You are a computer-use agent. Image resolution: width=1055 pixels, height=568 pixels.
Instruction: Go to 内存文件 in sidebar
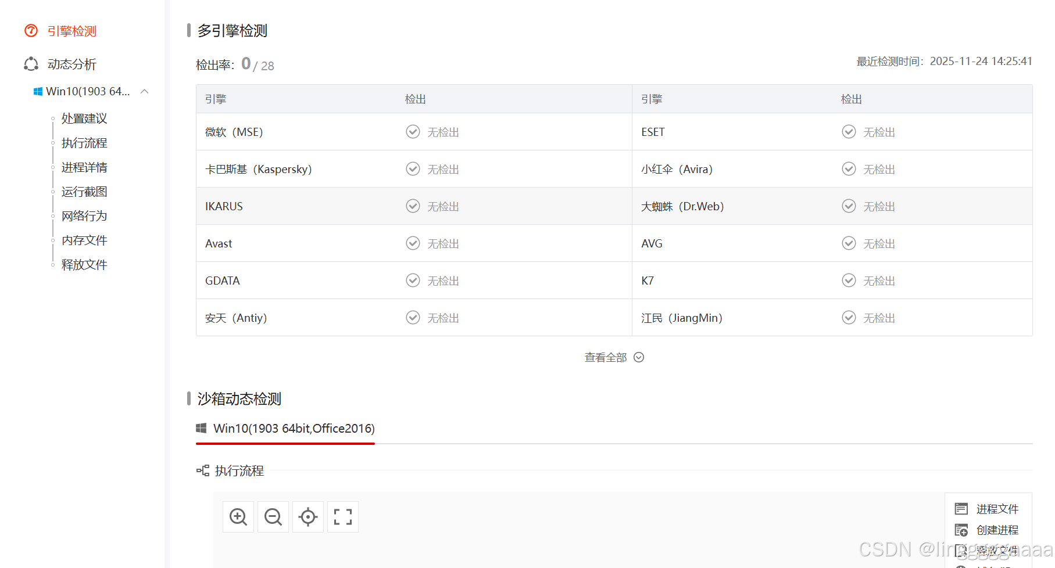point(84,240)
